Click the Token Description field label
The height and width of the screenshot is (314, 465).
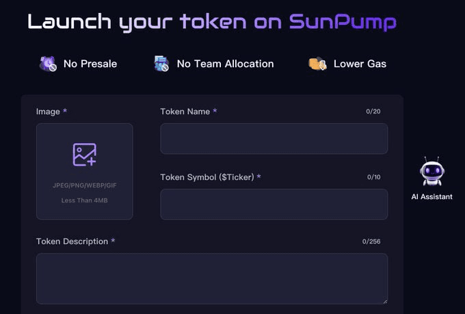click(x=72, y=241)
